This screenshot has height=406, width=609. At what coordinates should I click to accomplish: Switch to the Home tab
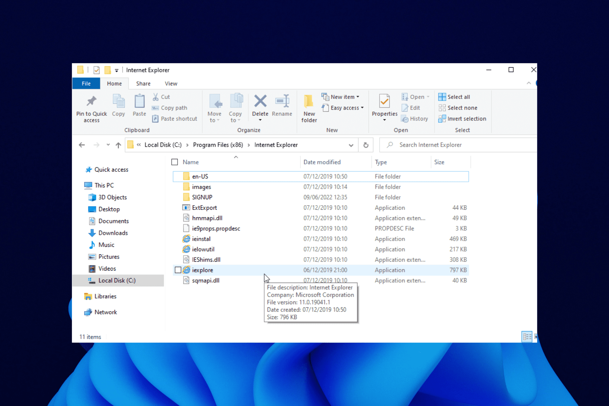(114, 83)
